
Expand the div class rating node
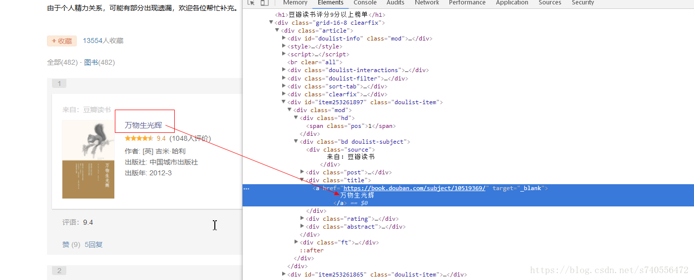coord(302,218)
